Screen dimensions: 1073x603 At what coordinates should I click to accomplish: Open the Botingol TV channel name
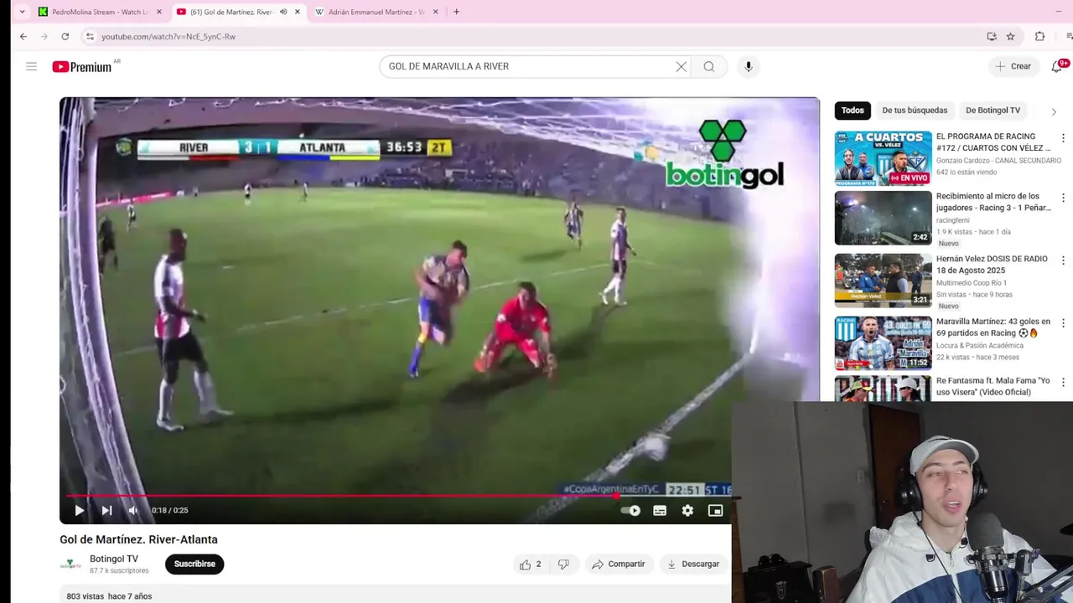[114, 559]
